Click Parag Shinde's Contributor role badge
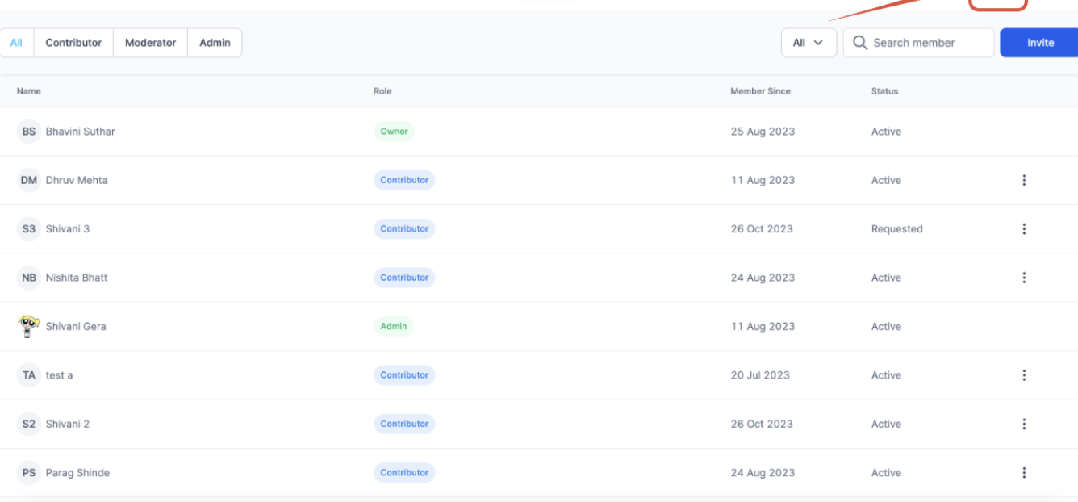1078x502 pixels. click(x=404, y=473)
